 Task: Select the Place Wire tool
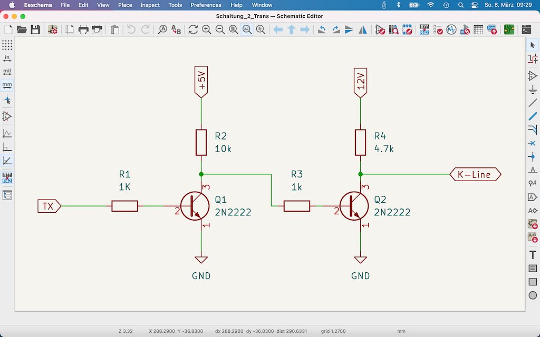(x=533, y=103)
